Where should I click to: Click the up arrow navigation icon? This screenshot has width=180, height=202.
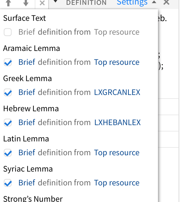point(8,3)
